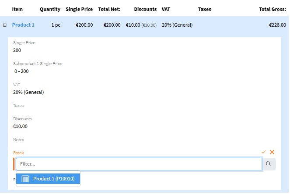Screen dimensions: 290x194
Task: Click the barcode icon in the suggestion
Action: pyautogui.click(x=25, y=179)
